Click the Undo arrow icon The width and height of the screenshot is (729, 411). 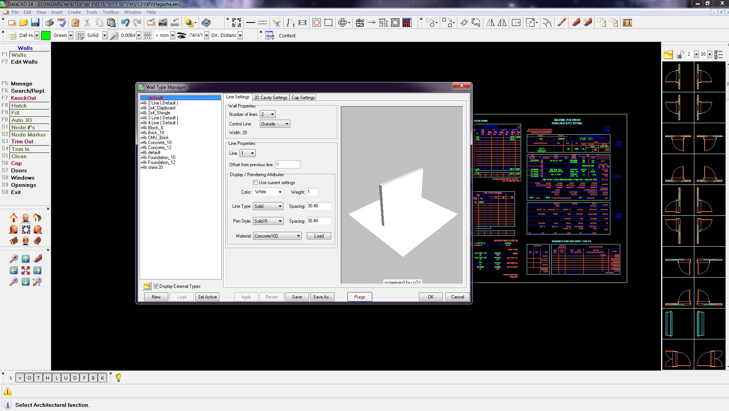[x=125, y=22]
